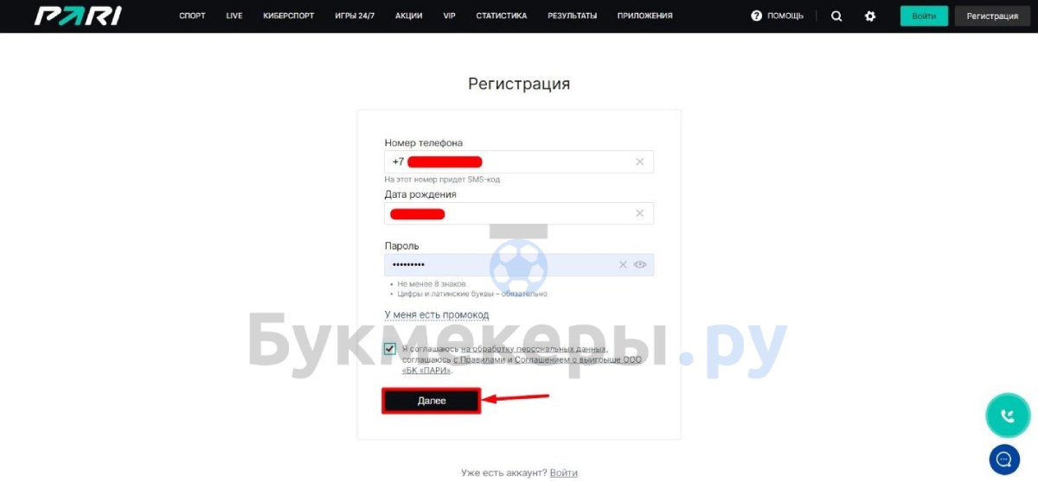Image resolution: width=1038 pixels, height=481 pixels.
Task: Follow the Войти link below the form
Action: 563,472
